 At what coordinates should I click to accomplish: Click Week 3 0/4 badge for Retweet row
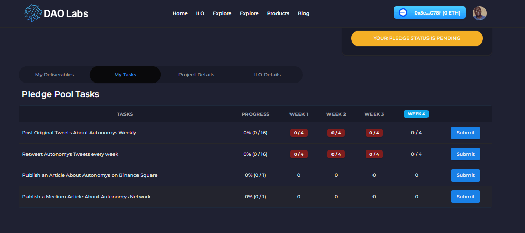click(x=374, y=154)
